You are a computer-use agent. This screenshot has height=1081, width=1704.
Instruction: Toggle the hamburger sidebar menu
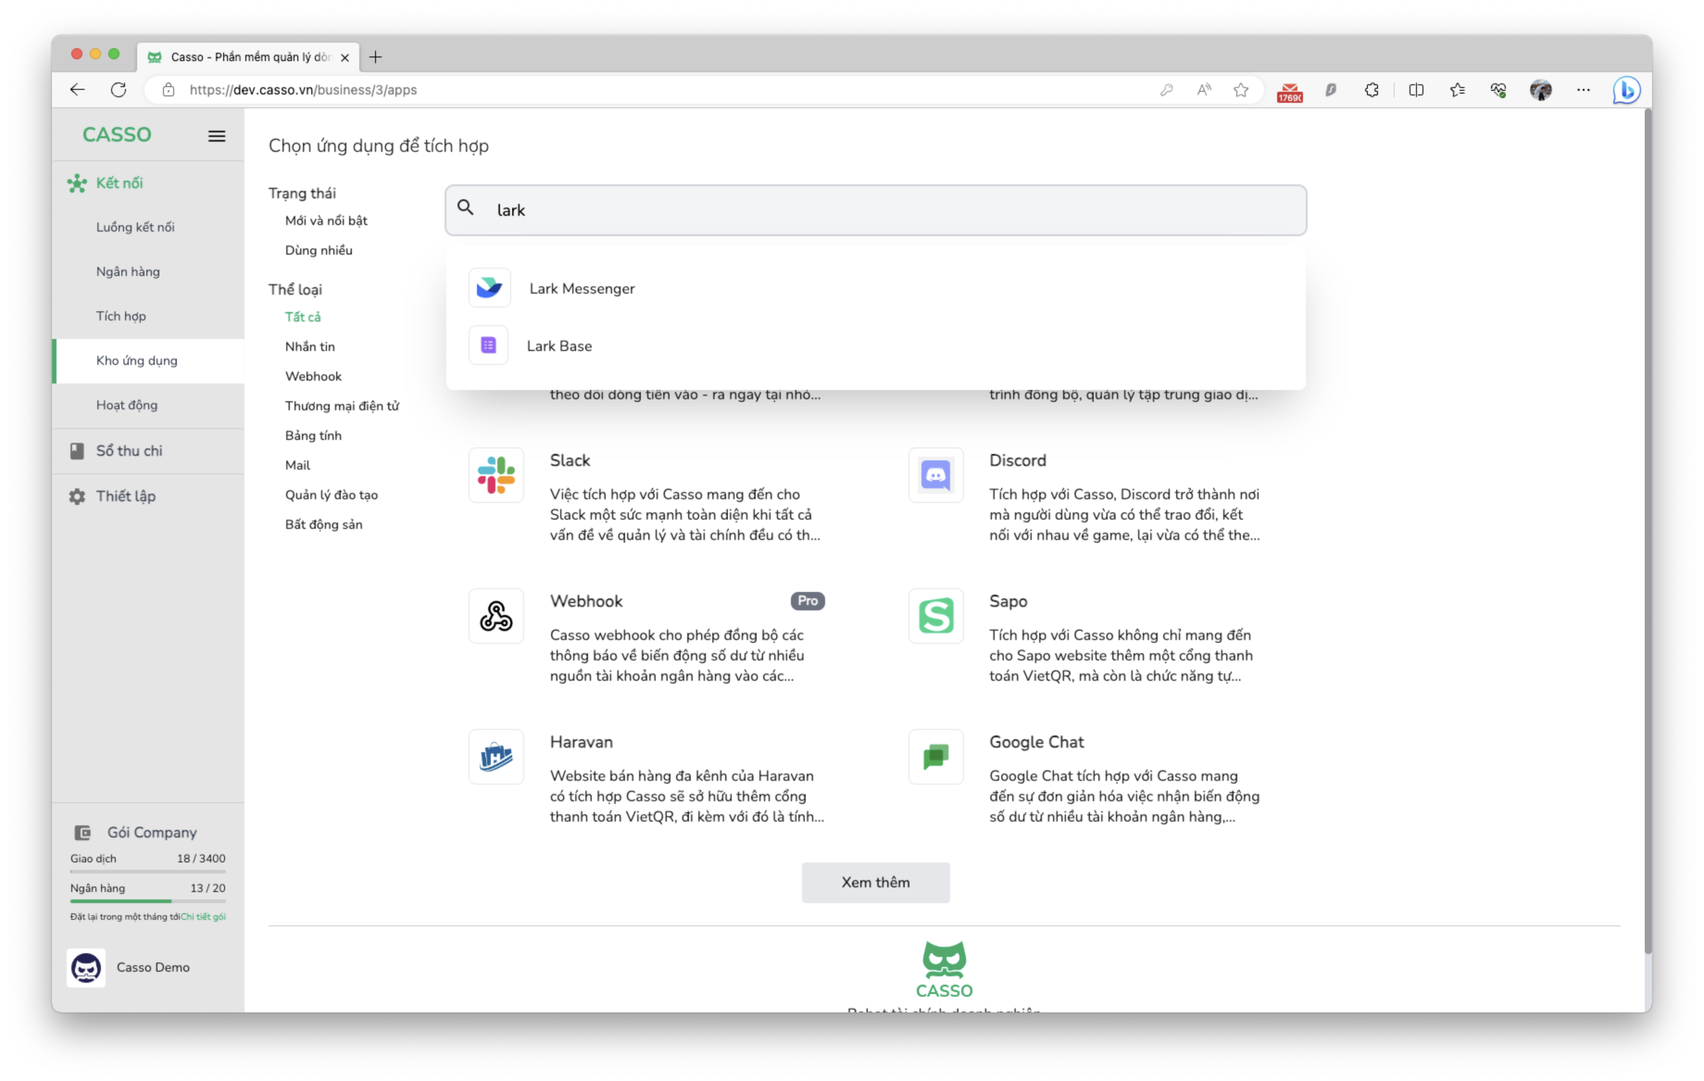(x=217, y=136)
